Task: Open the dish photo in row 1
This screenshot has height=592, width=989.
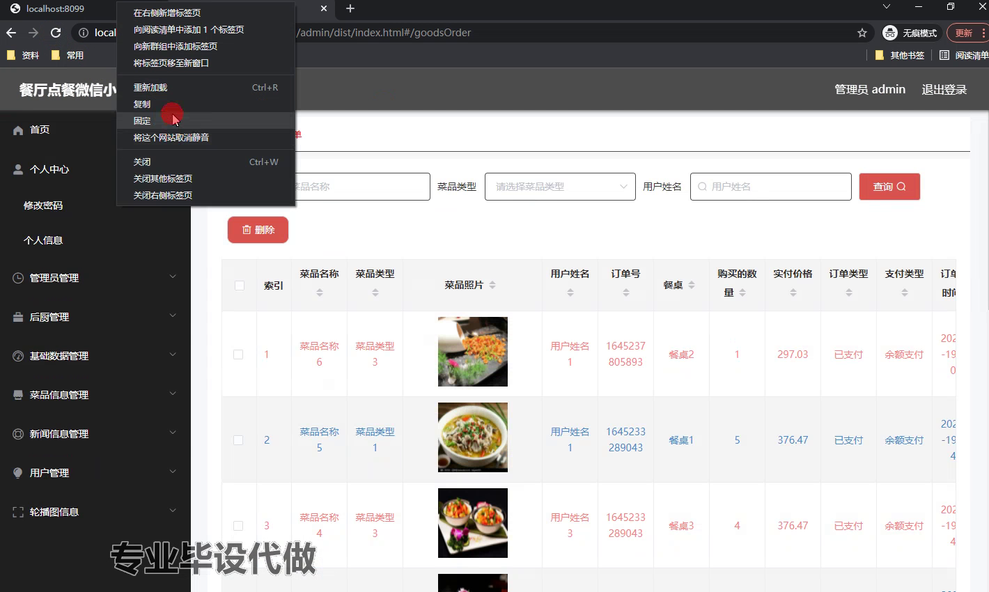Action: [x=473, y=352]
